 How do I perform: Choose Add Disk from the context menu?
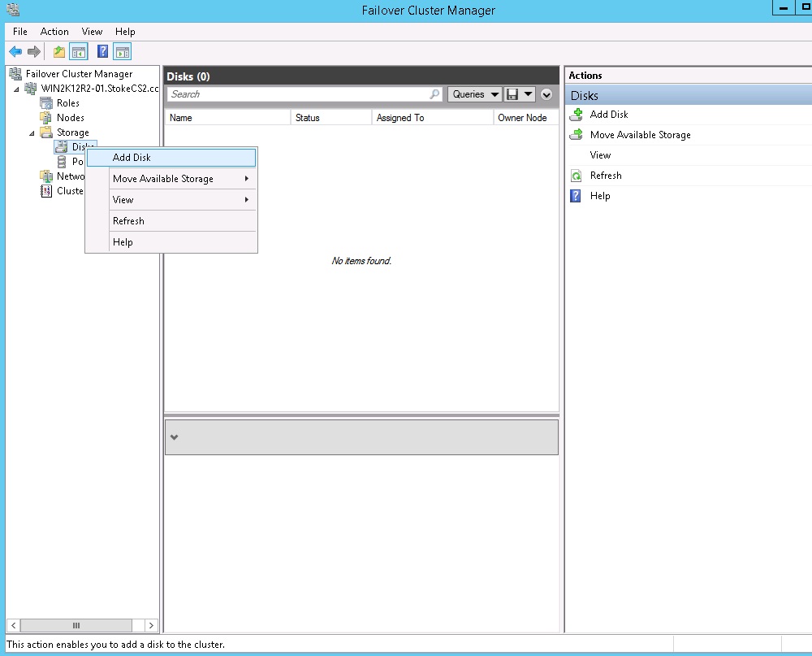(x=132, y=158)
